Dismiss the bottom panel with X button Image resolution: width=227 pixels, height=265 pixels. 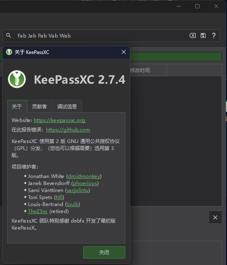(215, 217)
